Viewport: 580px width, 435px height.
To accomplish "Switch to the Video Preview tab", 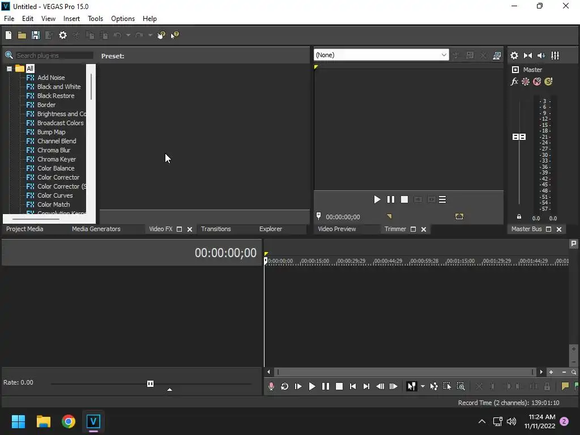I will (x=337, y=229).
